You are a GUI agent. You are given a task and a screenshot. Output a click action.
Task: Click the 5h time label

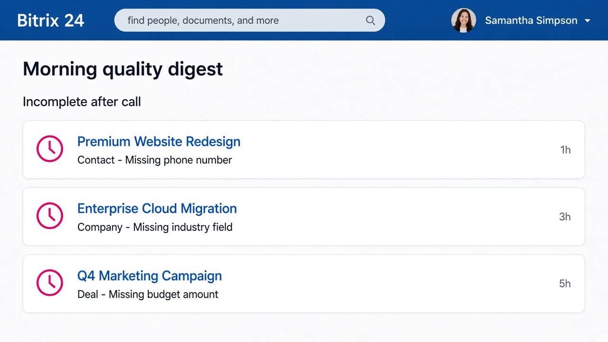(x=565, y=284)
